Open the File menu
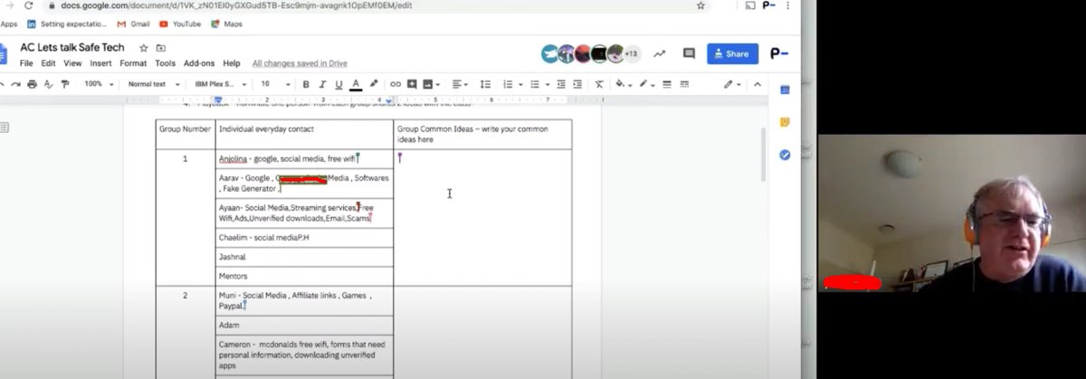Screen dimensions: 1086x379 (26, 63)
